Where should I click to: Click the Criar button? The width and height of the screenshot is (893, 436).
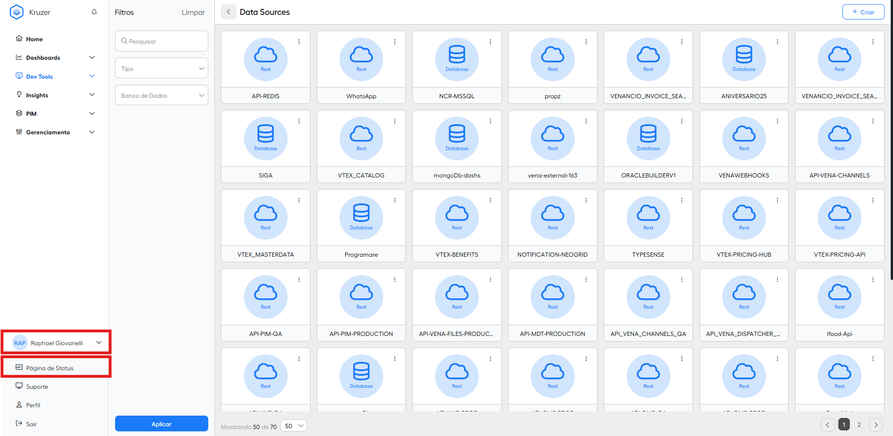[863, 12]
